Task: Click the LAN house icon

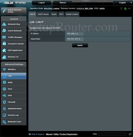Action: 4,76
